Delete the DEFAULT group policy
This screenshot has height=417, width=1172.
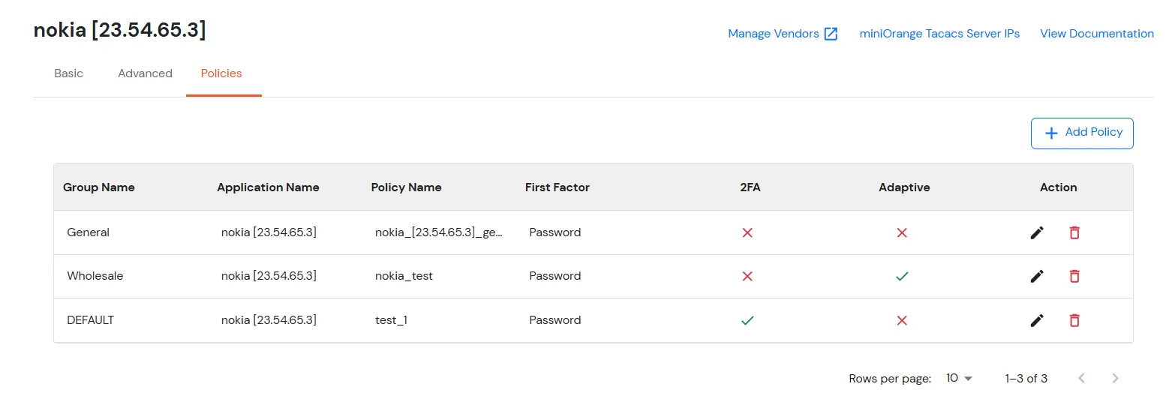(1074, 320)
